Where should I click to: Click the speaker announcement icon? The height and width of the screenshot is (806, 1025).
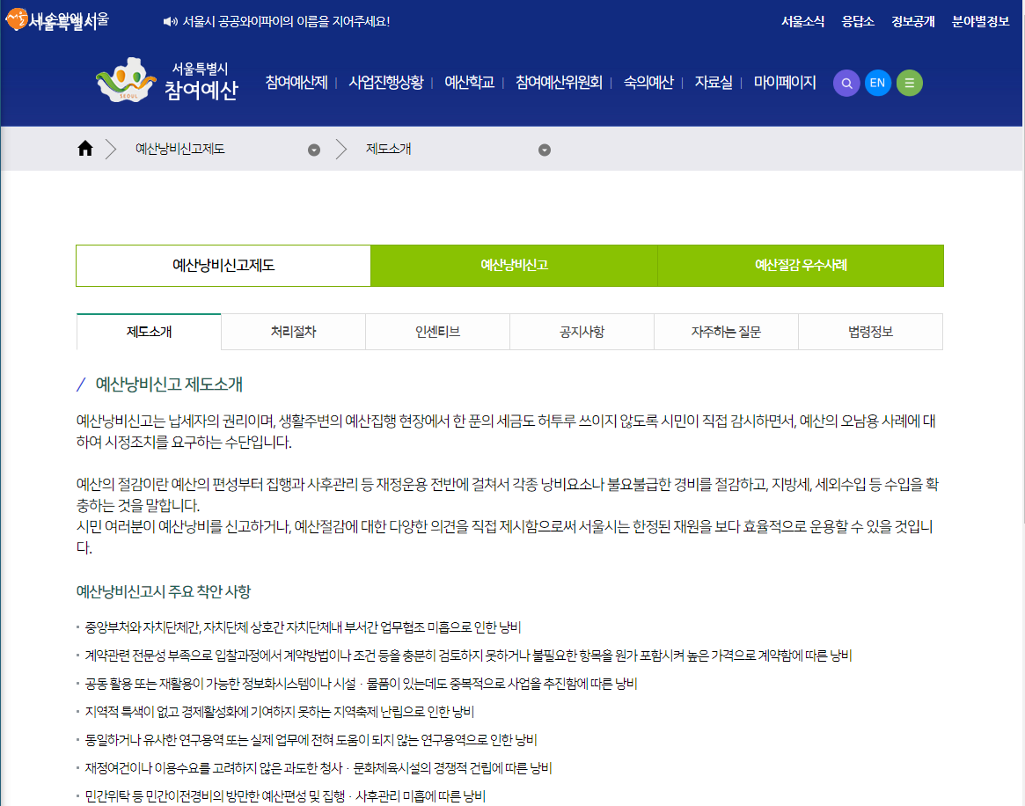[x=171, y=21]
